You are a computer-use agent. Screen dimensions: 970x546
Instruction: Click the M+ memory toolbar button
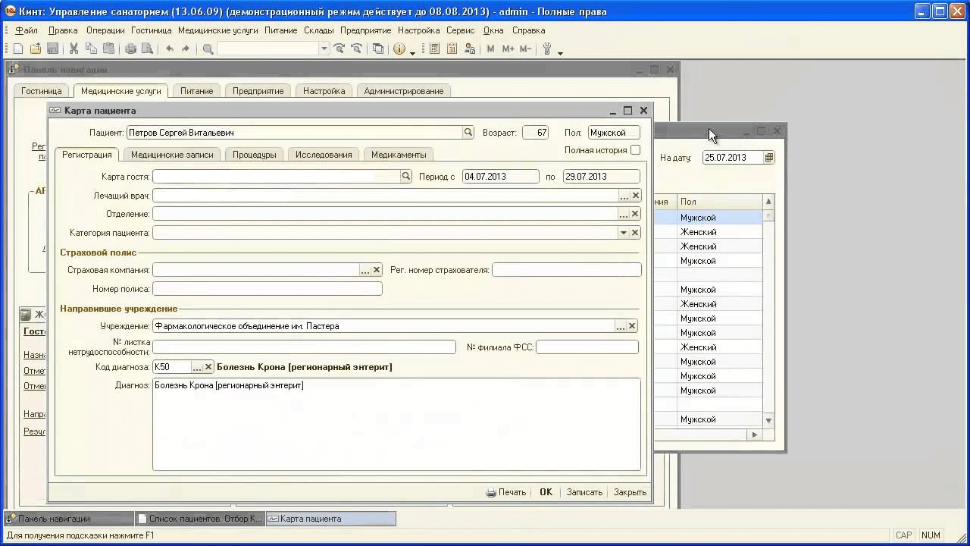click(x=508, y=49)
